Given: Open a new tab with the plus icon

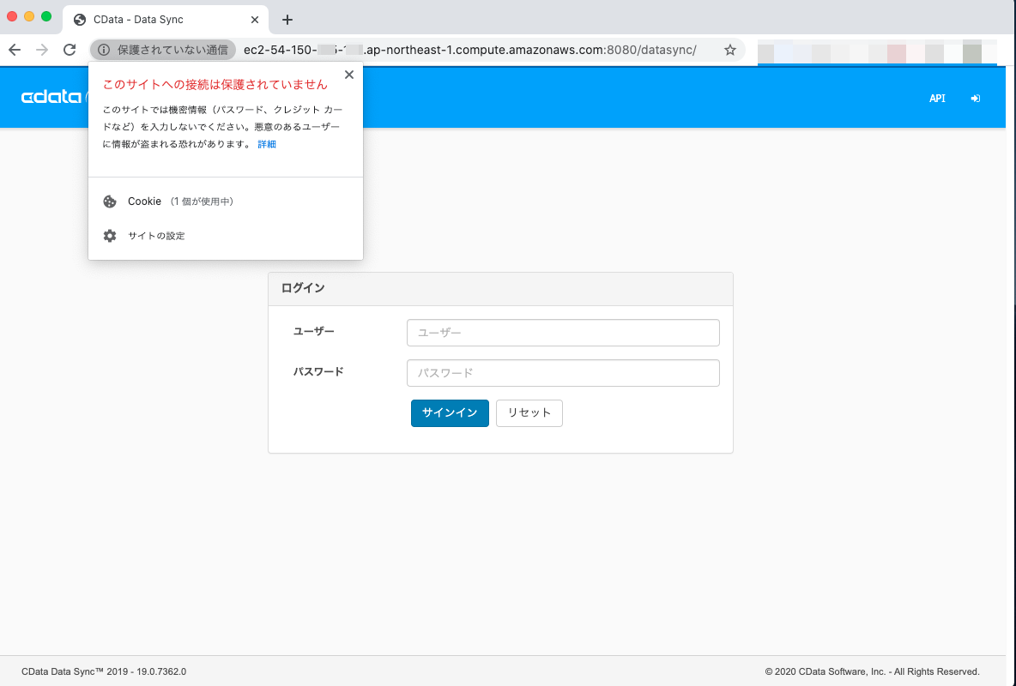Looking at the screenshot, I should click(x=287, y=20).
